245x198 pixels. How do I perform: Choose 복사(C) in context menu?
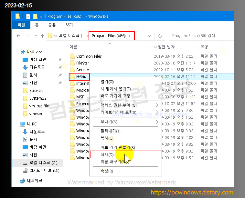(125, 138)
